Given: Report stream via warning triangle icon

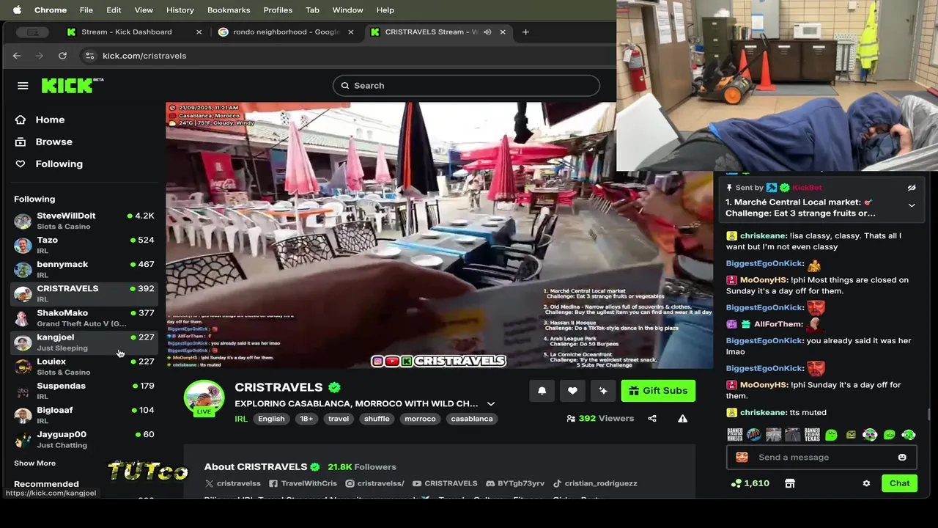Looking at the screenshot, I should click(x=682, y=419).
